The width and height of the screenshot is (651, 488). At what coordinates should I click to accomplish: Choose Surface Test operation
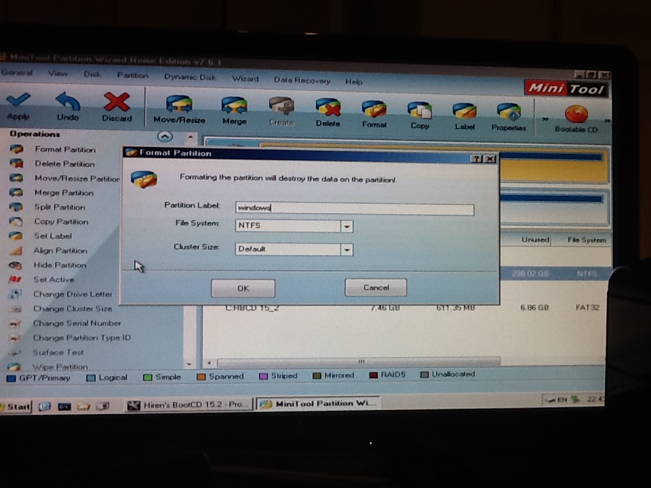tap(58, 352)
